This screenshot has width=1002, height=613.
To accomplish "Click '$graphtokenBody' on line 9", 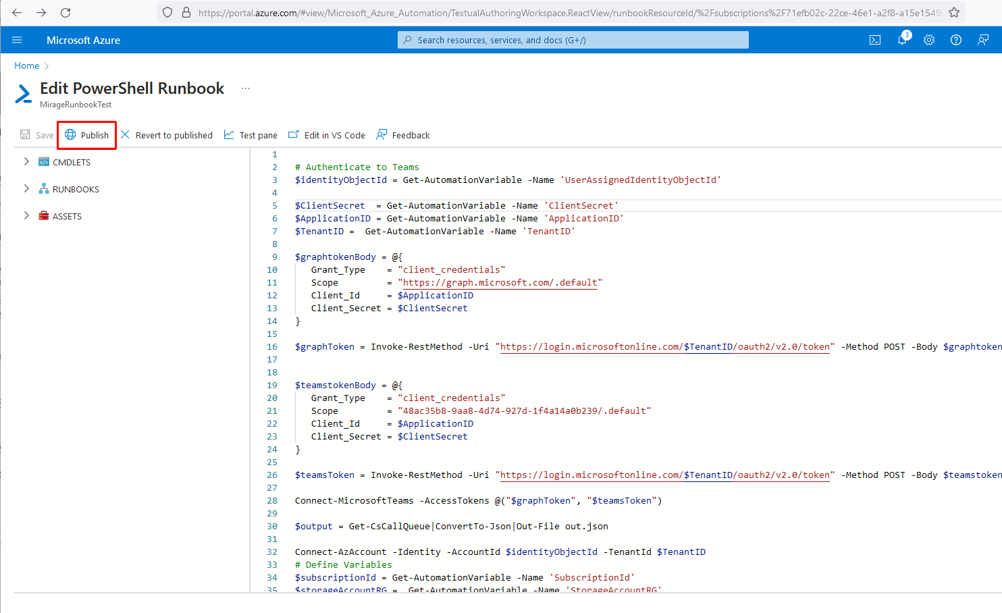I will click(x=336, y=257).
